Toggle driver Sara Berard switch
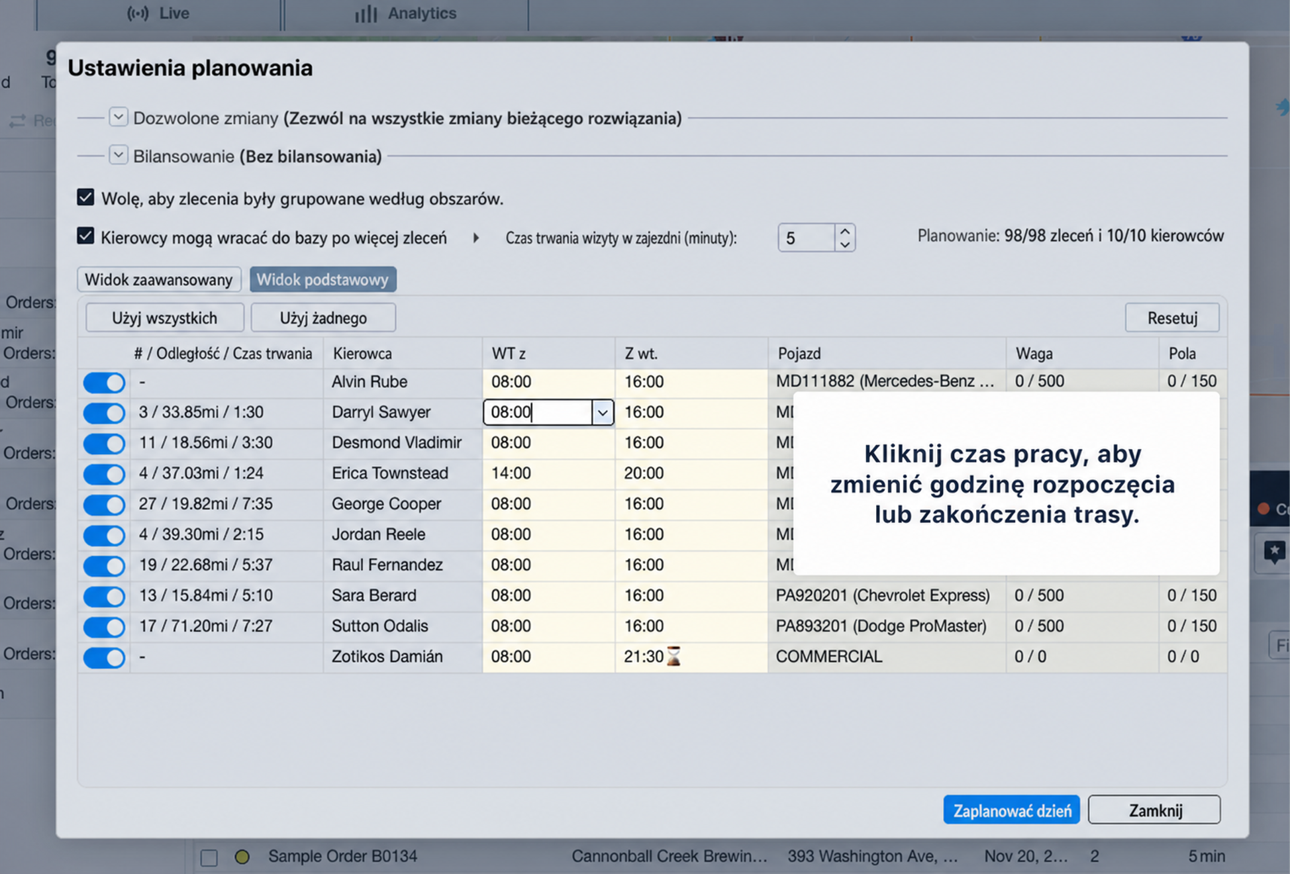This screenshot has width=1290, height=874. (x=104, y=596)
